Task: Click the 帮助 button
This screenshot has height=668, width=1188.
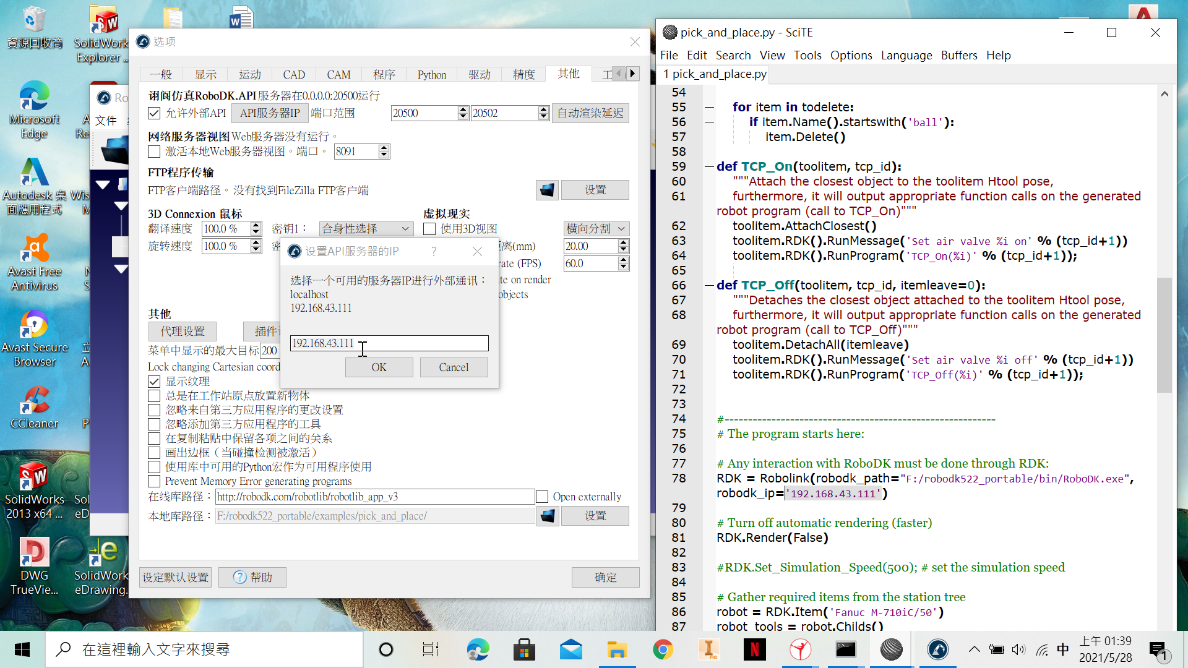Action: pos(252,578)
